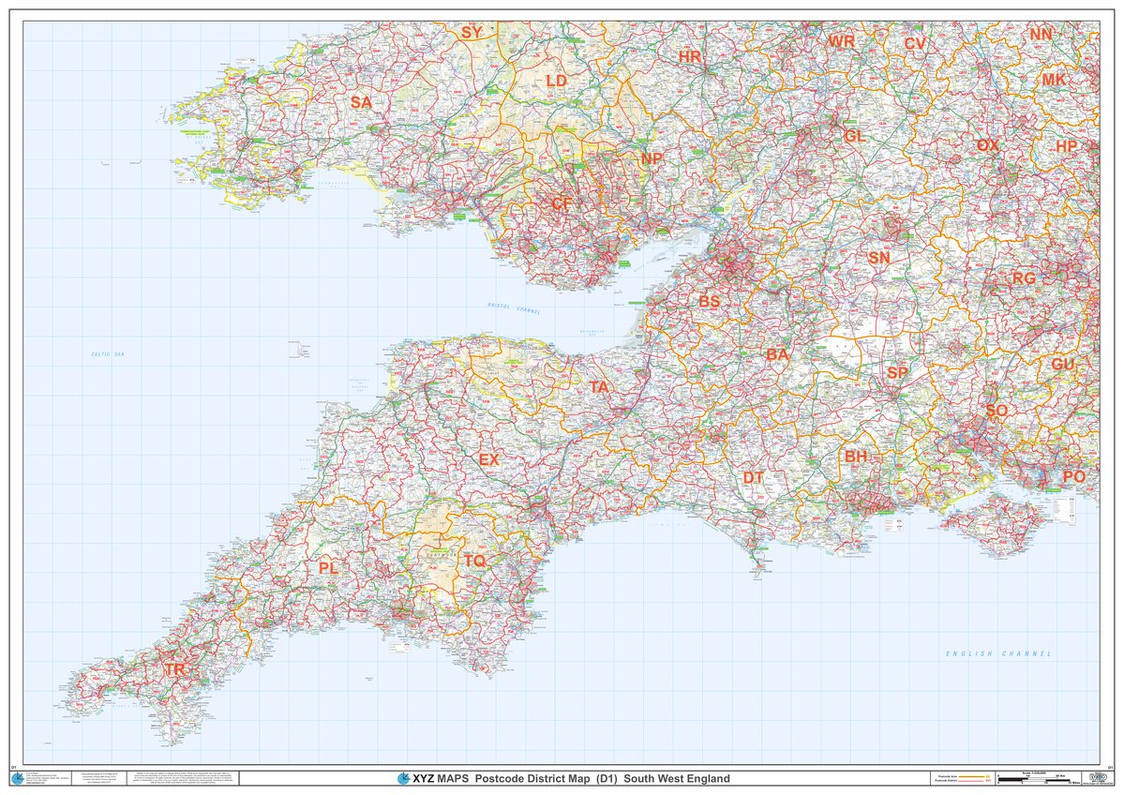Click the SA postcode area label in Wales

[x=361, y=102]
